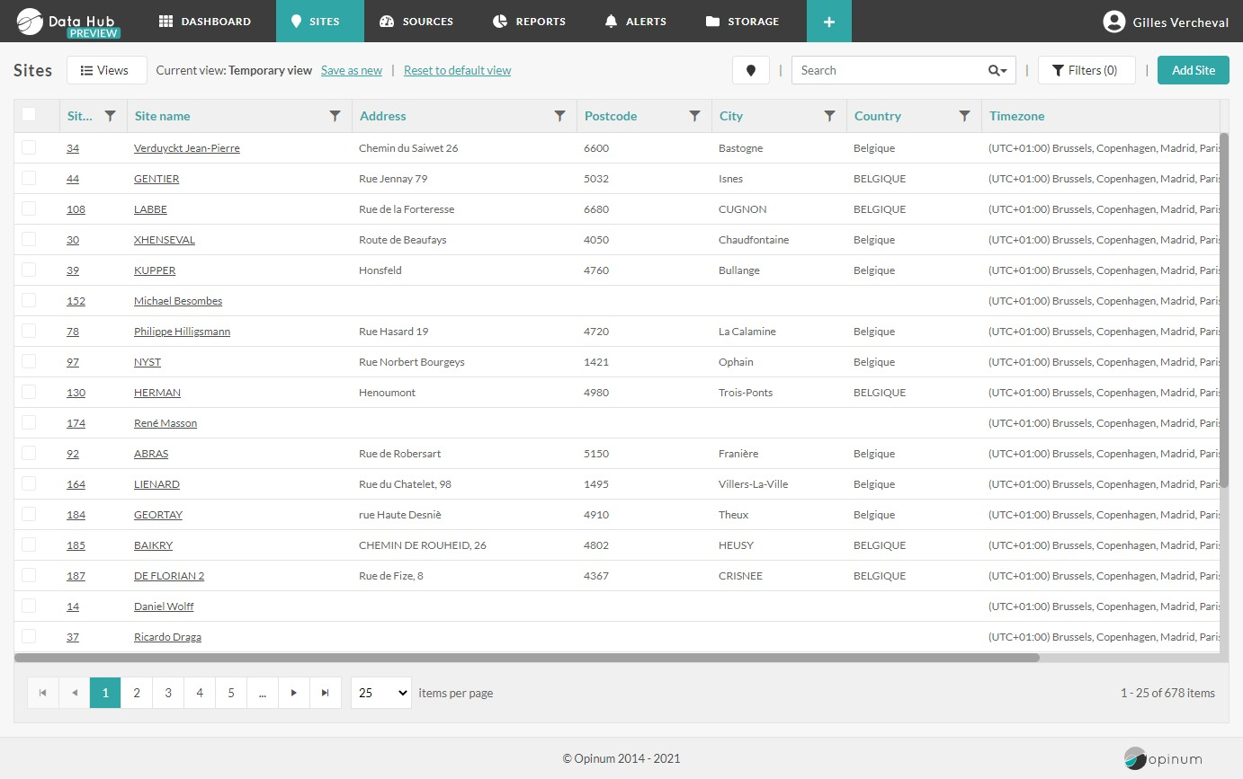Select checkbox for the LABBE row
The height and width of the screenshot is (779, 1243).
click(x=29, y=208)
